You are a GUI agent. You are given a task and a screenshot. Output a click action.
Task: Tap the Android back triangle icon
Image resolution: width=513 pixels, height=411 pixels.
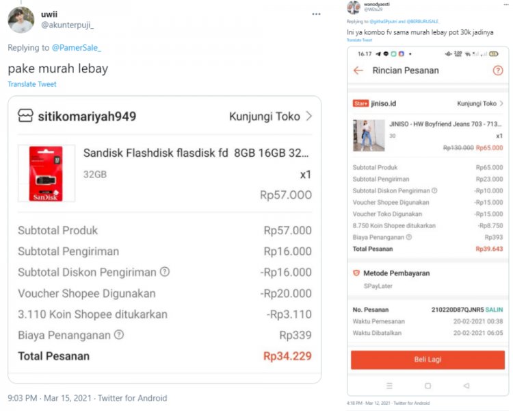(466, 386)
